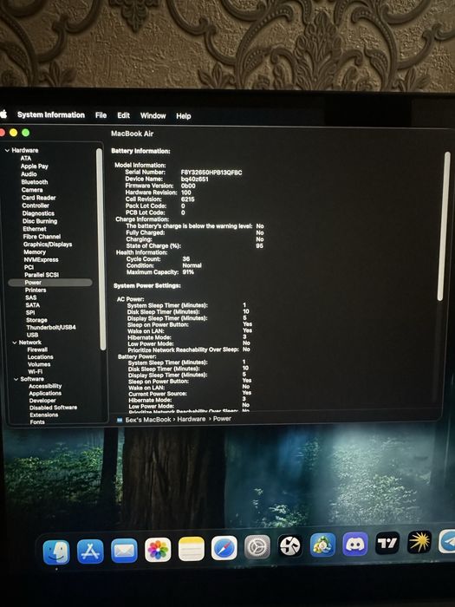
Task: Open the Window menu
Action: pos(153,115)
